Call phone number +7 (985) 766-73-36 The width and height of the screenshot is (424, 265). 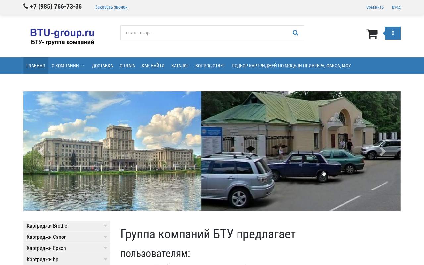tap(56, 7)
